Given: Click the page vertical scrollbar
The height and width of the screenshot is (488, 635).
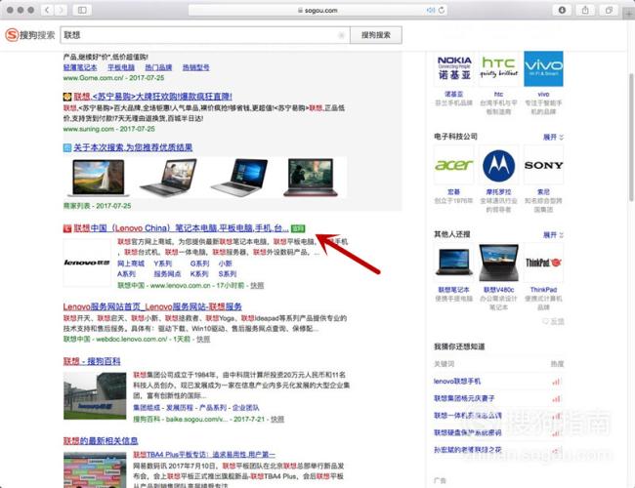Looking at the screenshot, I should pos(631,138).
